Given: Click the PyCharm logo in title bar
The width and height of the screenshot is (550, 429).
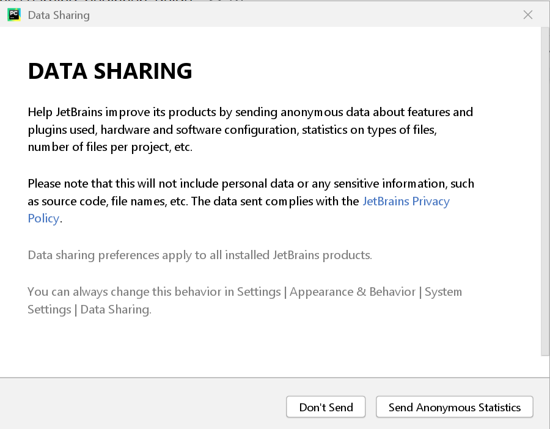Looking at the screenshot, I should tap(14, 15).
